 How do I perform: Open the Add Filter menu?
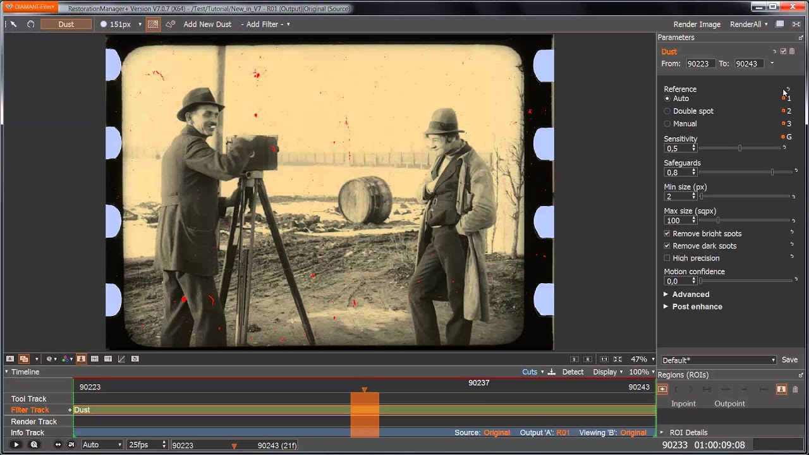pos(265,24)
